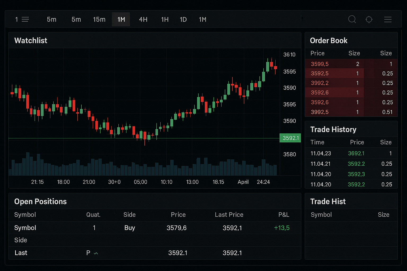The image size is (407, 271).
Task: Click the Order Book header
Action: point(329,40)
